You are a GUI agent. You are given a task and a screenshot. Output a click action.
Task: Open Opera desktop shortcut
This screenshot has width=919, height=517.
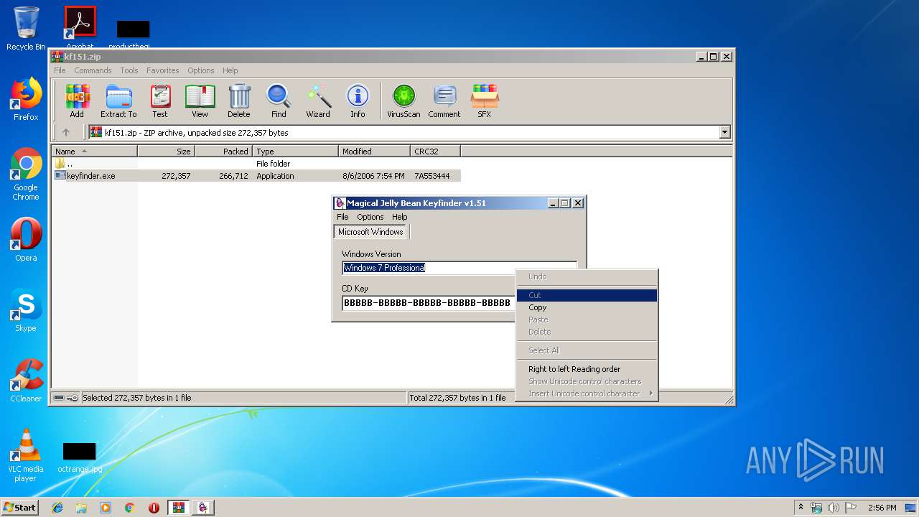[x=26, y=240]
